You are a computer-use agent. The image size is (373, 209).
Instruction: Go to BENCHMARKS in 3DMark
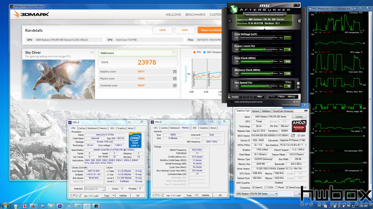pos(195,15)
